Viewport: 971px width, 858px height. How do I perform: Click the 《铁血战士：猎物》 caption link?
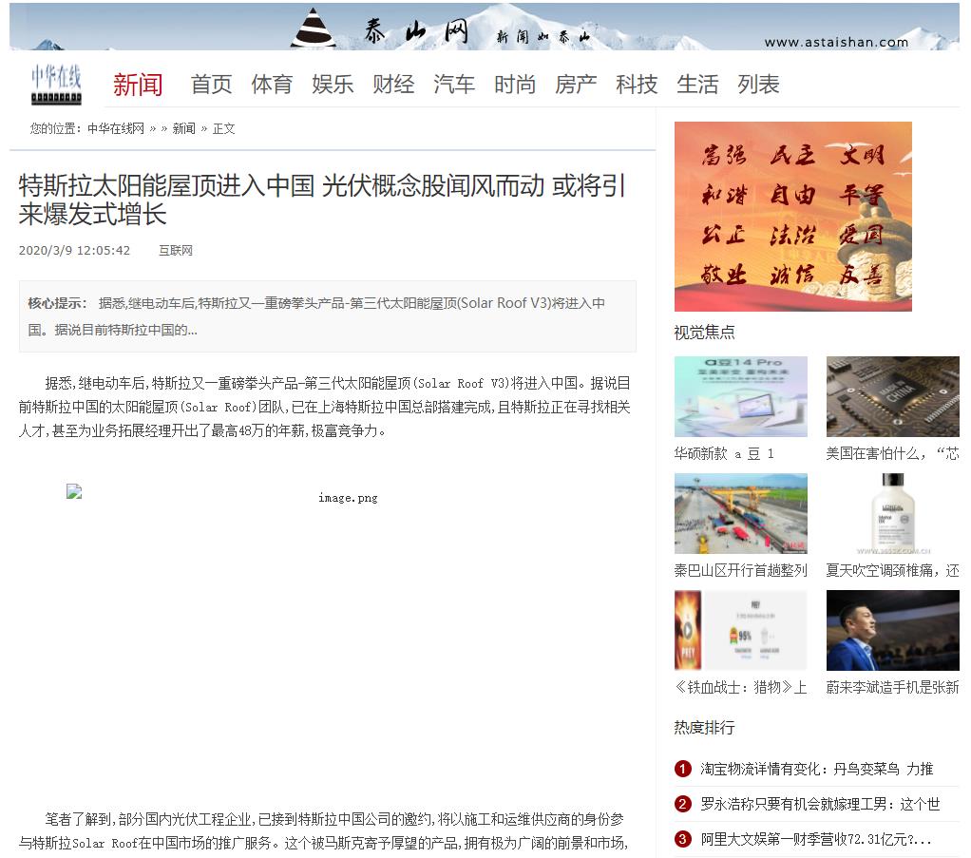tap(741, 687)
